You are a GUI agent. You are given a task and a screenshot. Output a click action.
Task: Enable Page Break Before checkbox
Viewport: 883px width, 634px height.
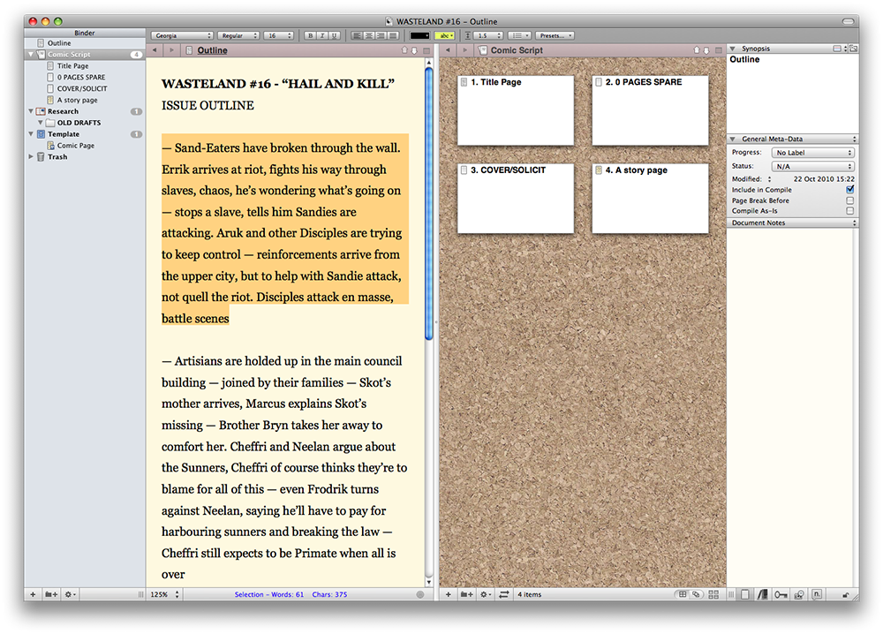[x=849, y=200]
